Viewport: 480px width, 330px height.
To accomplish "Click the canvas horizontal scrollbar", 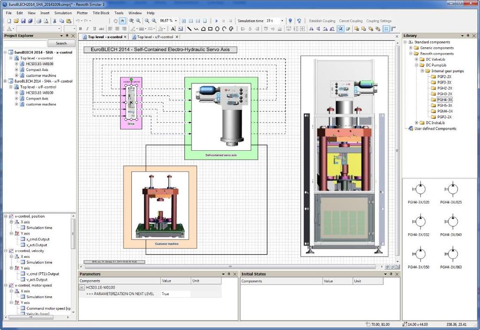I will 230,267.
